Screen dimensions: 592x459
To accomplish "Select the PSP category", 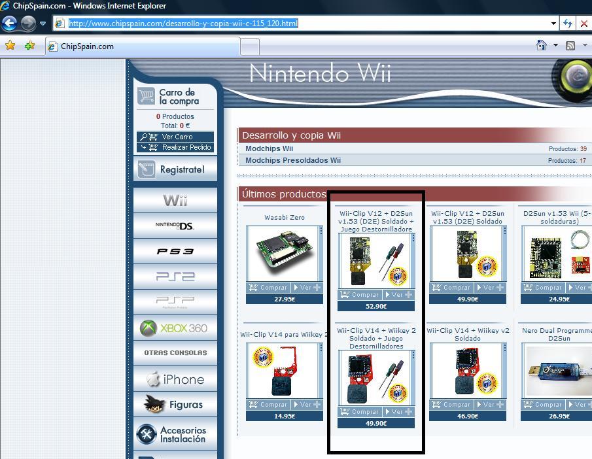I will pyautogui.click(x=175, y=302).
